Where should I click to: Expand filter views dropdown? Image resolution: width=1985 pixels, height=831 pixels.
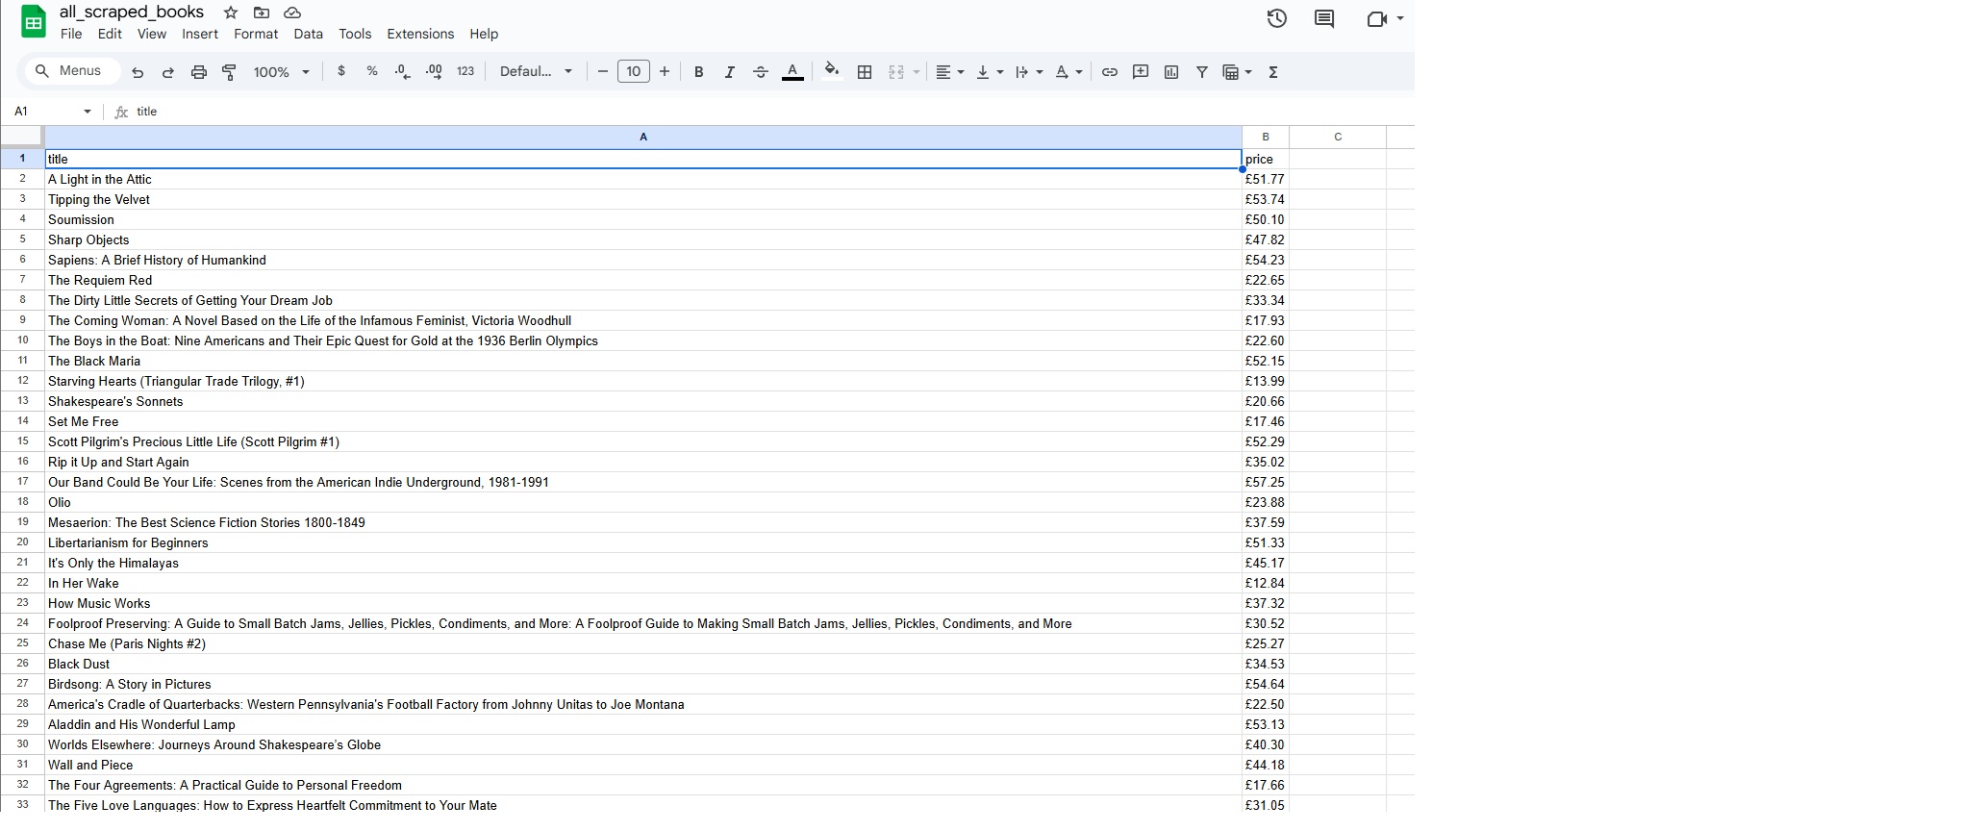pos(1248,72)
